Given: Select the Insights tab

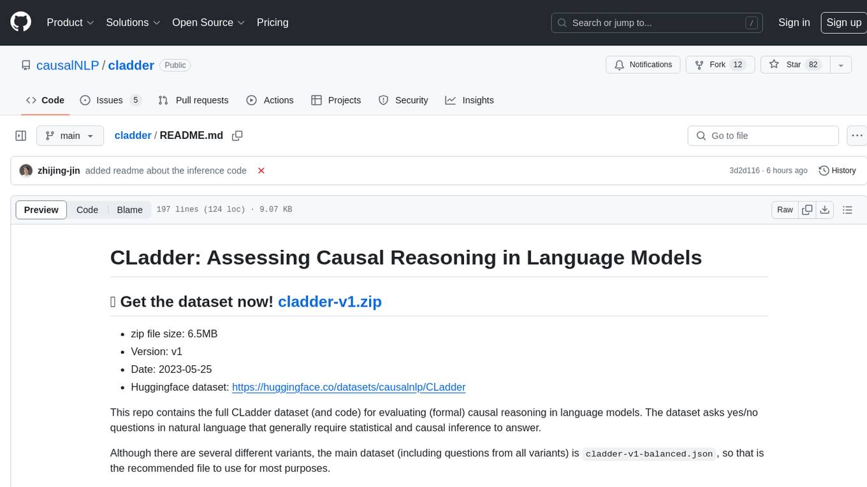Looking at the screenshot, I should (469, 100).
